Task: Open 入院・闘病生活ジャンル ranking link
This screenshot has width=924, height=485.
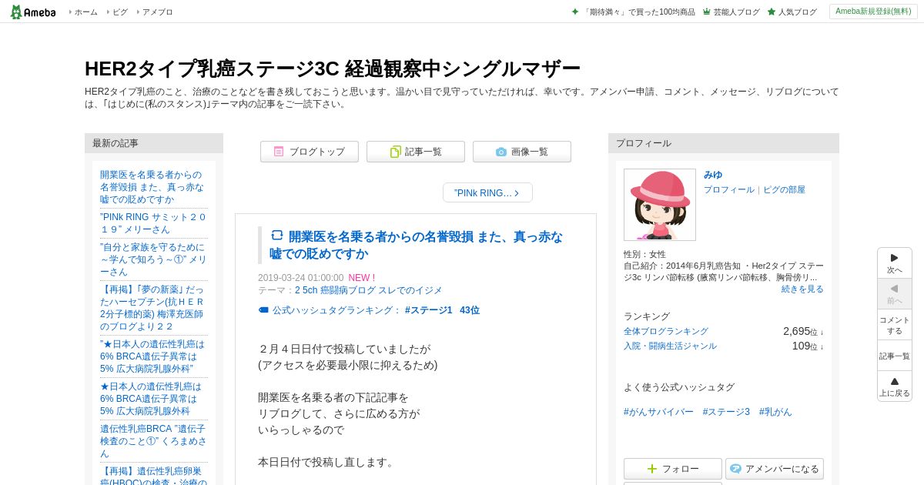Action: [670, 346]
